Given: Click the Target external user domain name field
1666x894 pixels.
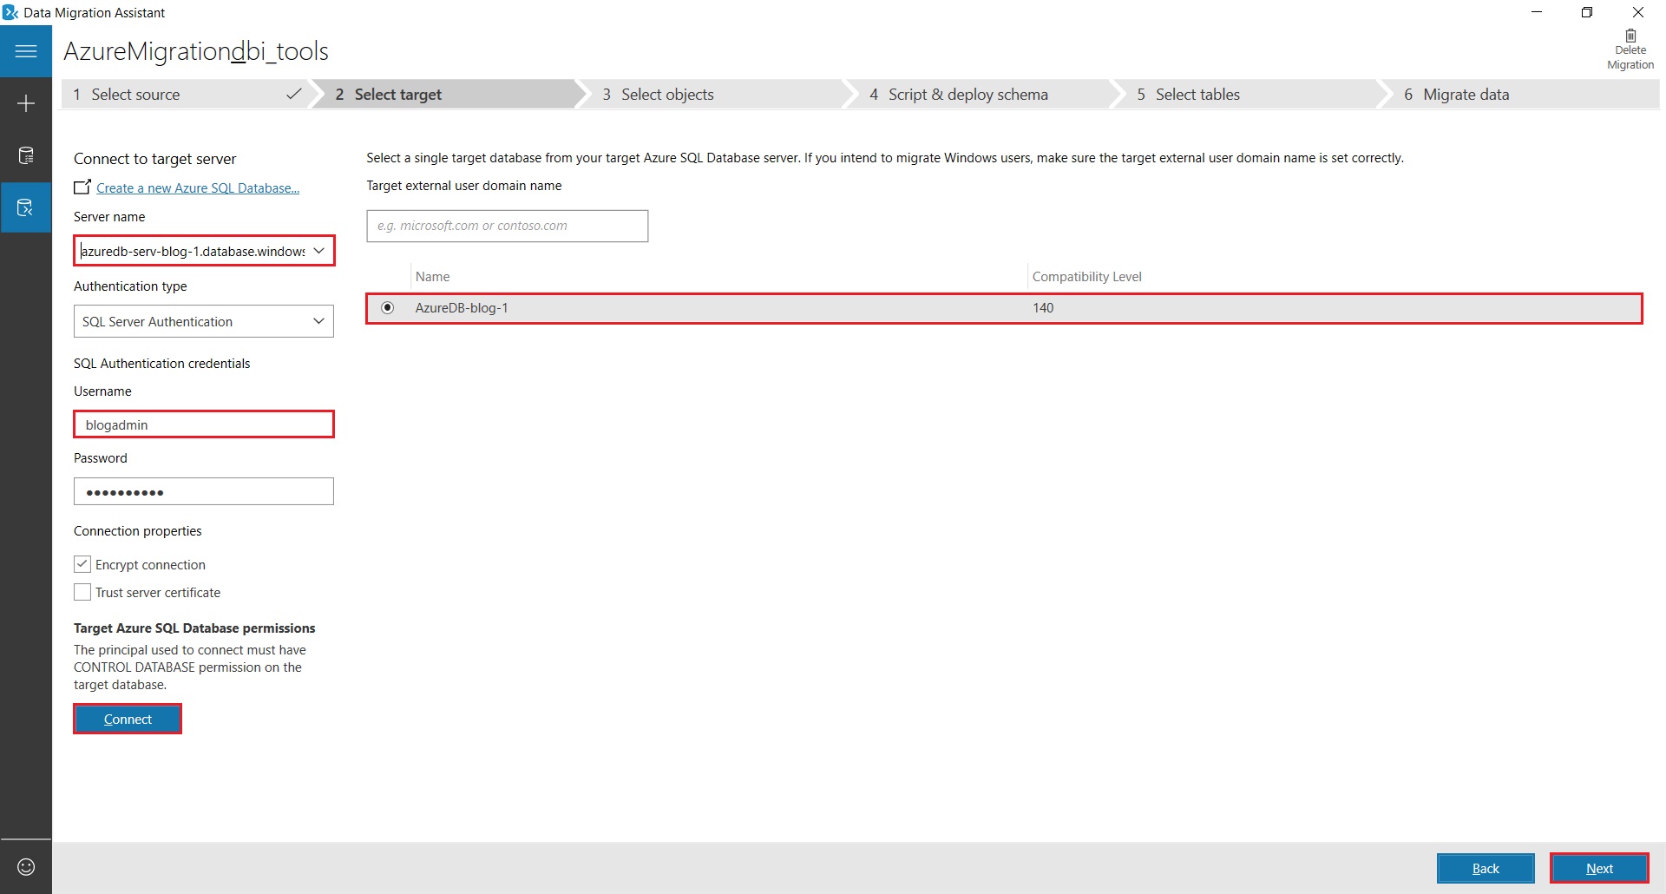Looking at the screenshot, I should (x=507, y=226).
